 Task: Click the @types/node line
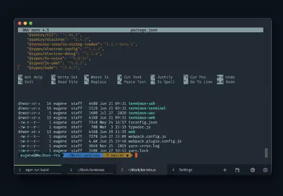click(x=53, y=68)
